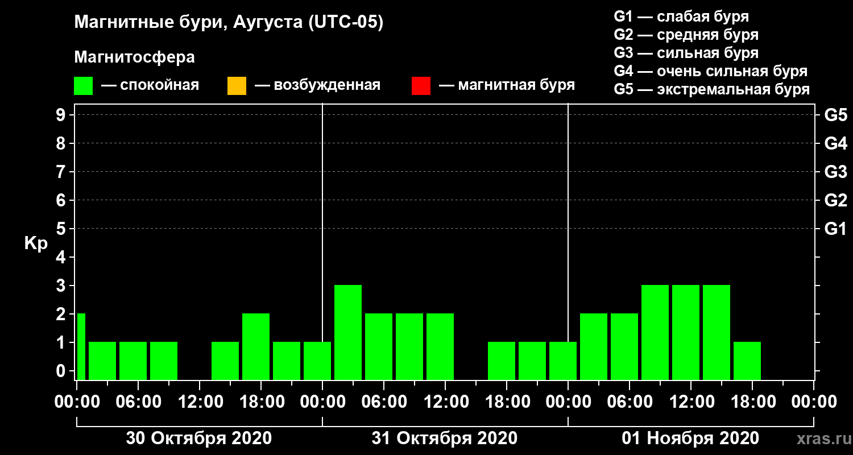853x455 pixels.
Task: Click Kp 2 bar near 18:00 on 30 October
Action: (256, 346)
